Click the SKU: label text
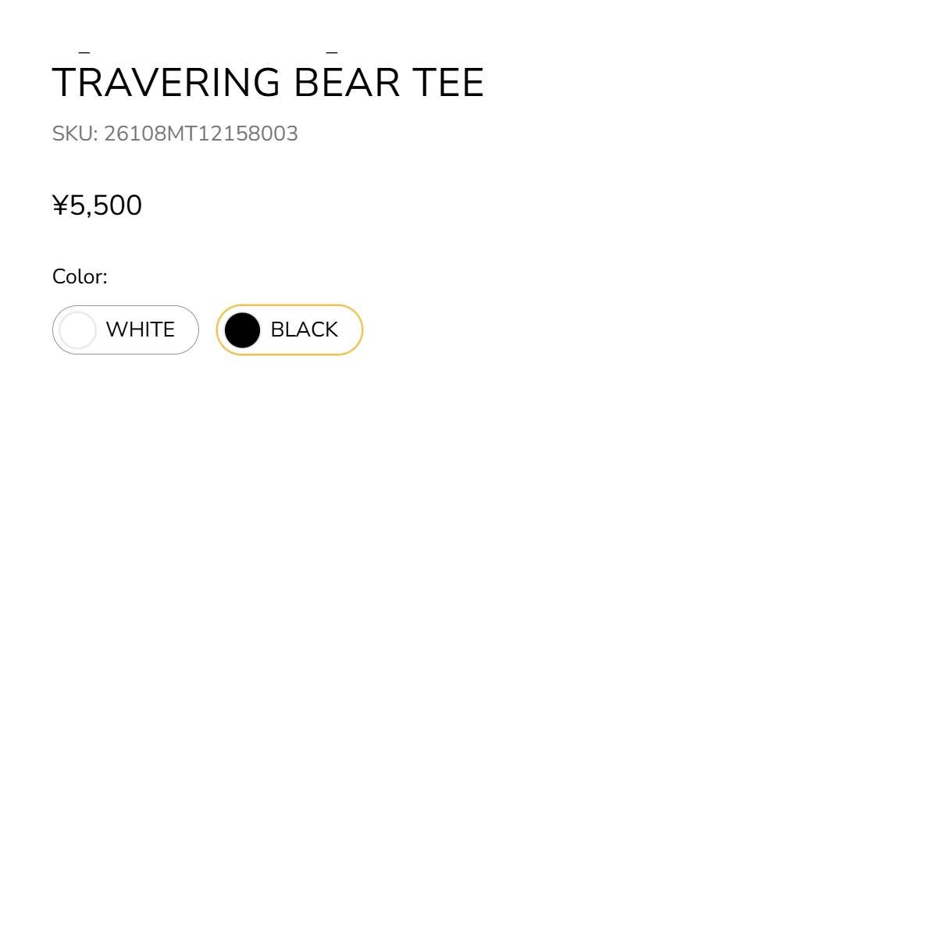Image resolution: width=937 pixels, height=937 pixels. tap(75, 134)
